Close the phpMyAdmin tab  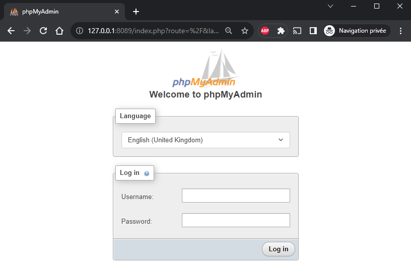click(x=117, y=12)
